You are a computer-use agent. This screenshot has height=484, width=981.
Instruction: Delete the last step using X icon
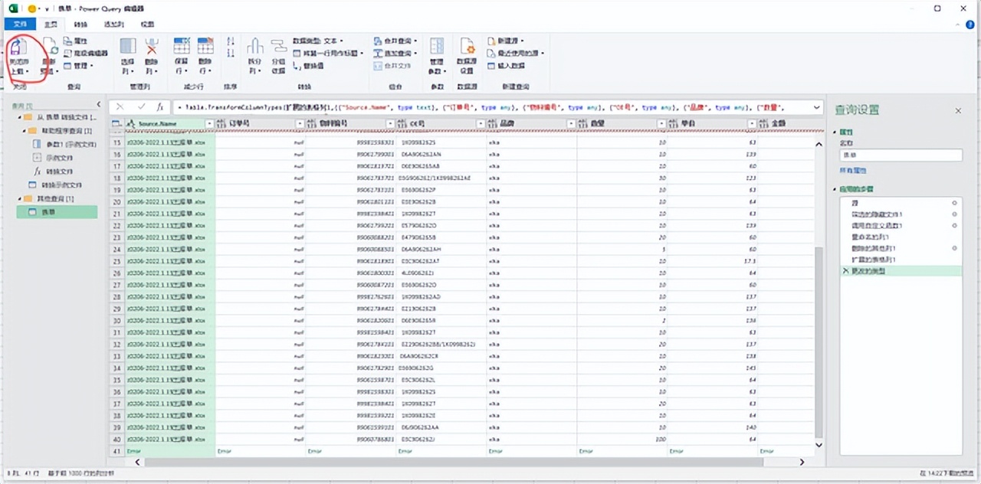845,271
